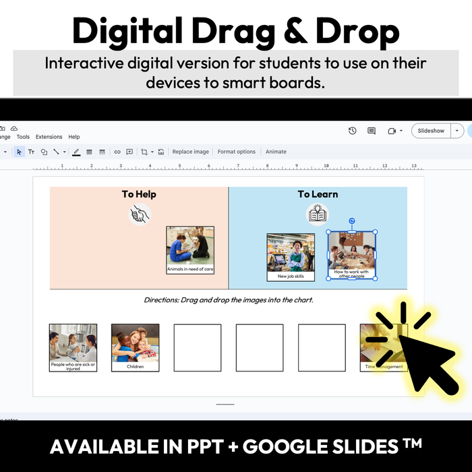Select the 'Time management' image card

(x=384, y=348)
